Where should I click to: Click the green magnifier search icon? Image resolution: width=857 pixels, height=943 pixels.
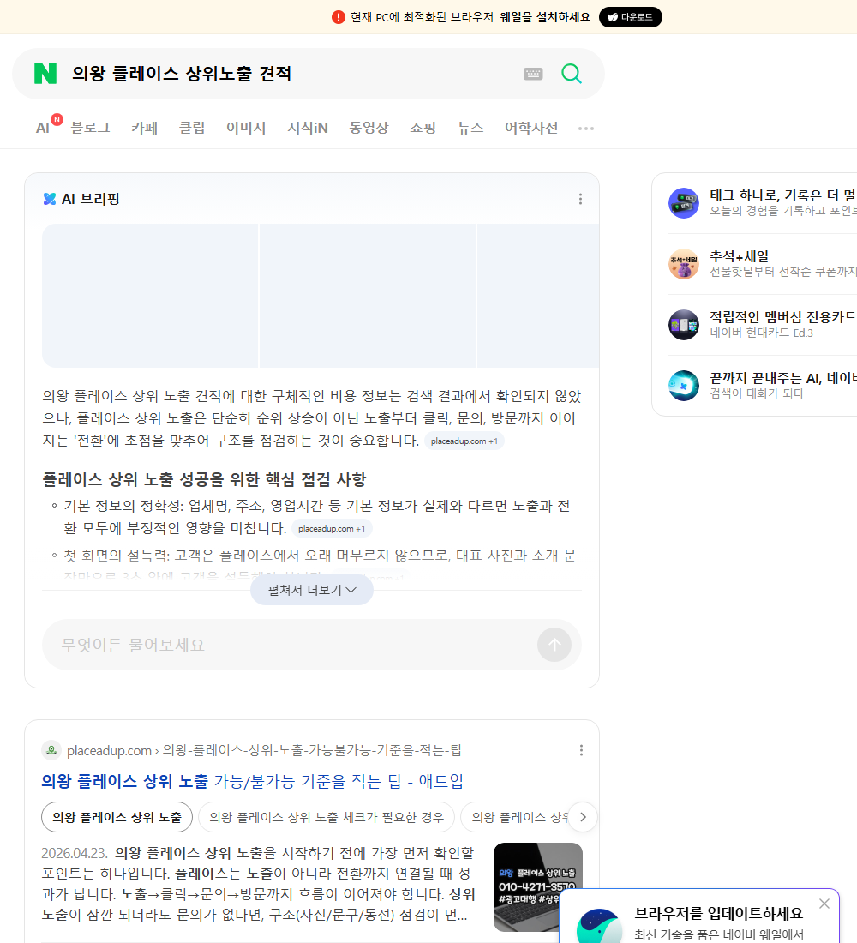point(572,74)
